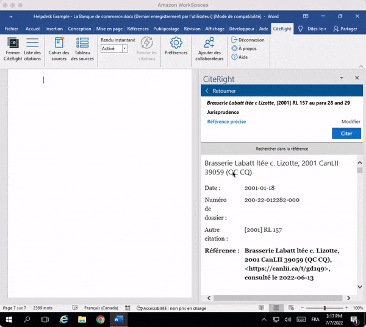This screenshot has height=327, width=366.
Task: Open the Affichage tab
Action: tap(215, 29)
